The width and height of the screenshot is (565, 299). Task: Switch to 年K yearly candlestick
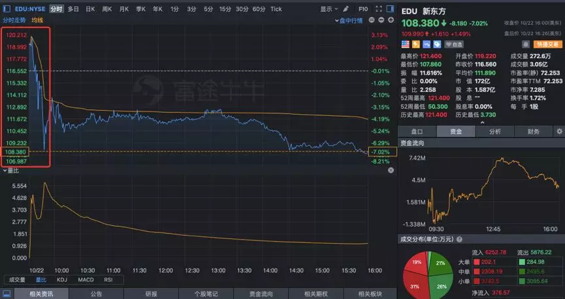pyautogui.click(x=157, y=9)
